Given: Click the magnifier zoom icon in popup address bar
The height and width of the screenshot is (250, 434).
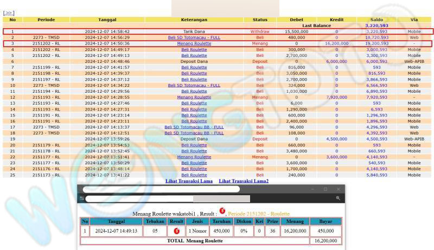Looking at the screenshot, I should pyautogui.click(x=338, y=199).
